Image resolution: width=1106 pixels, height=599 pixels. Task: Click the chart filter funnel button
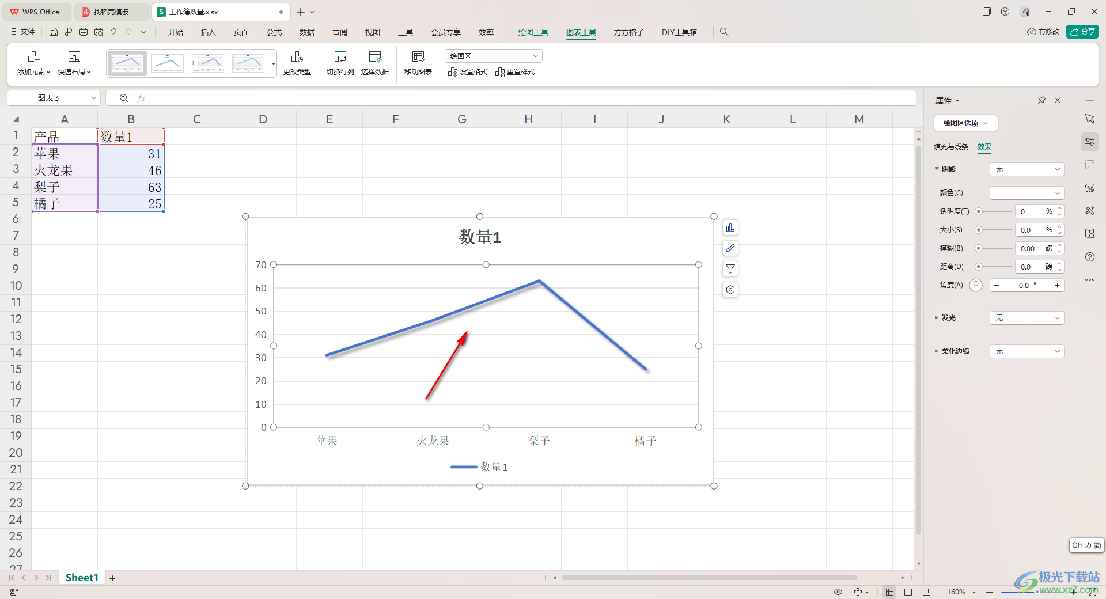(730, 269)
